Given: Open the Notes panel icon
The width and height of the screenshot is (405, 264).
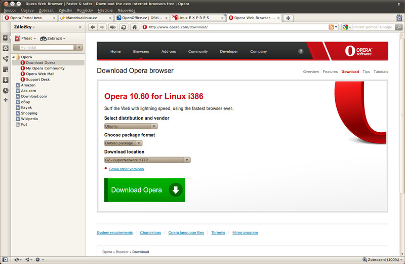Looking at the screenshot, I should coord(6,69).
